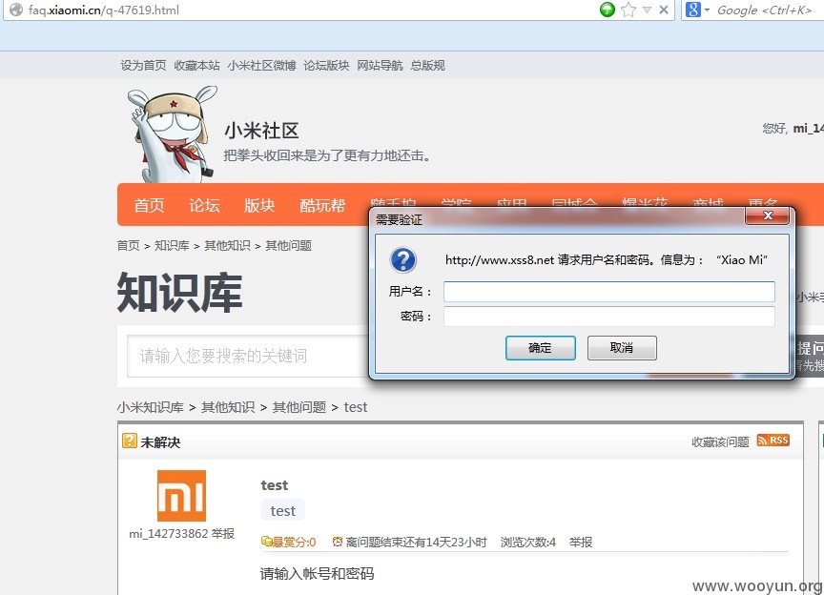Click 请输入帐号和密码 question text
The image size is (824, 595).
point(317,573)
